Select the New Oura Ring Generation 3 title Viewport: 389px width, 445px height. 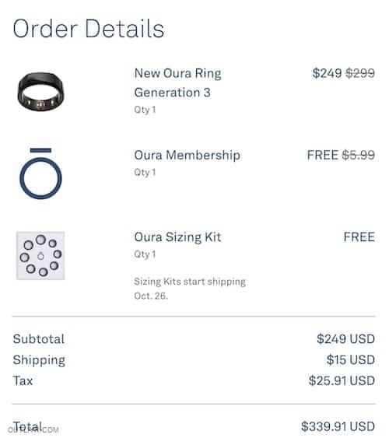pyautogui.click(x=177, y=82)
